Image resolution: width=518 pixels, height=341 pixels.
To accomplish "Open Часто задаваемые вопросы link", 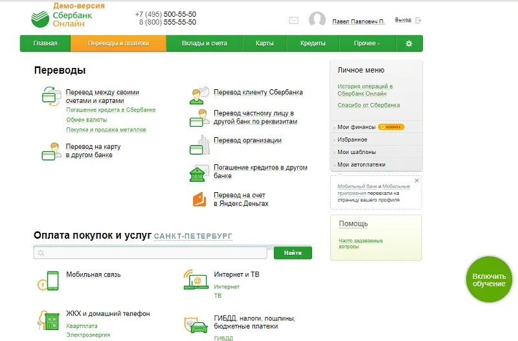I will coord(361,244).
